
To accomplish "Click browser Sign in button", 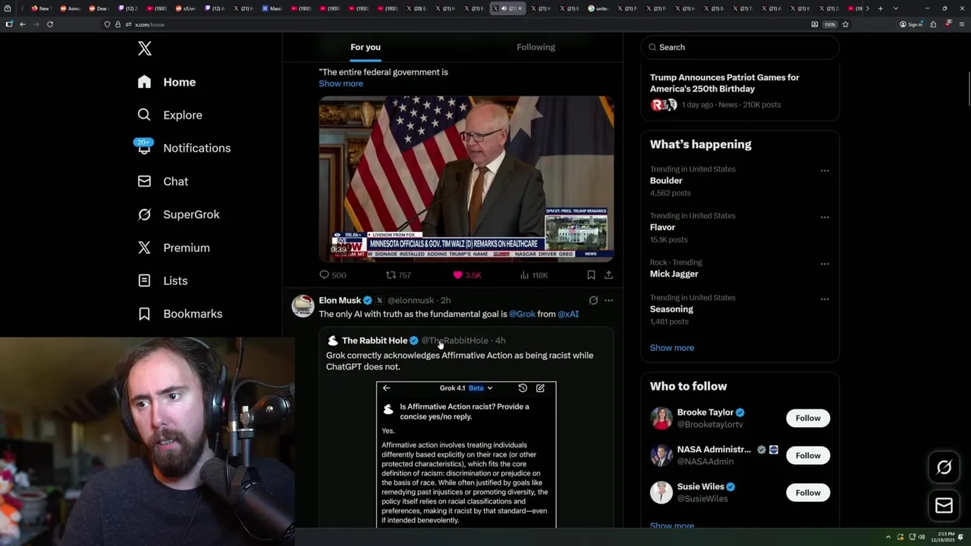I will pos(911,24).
